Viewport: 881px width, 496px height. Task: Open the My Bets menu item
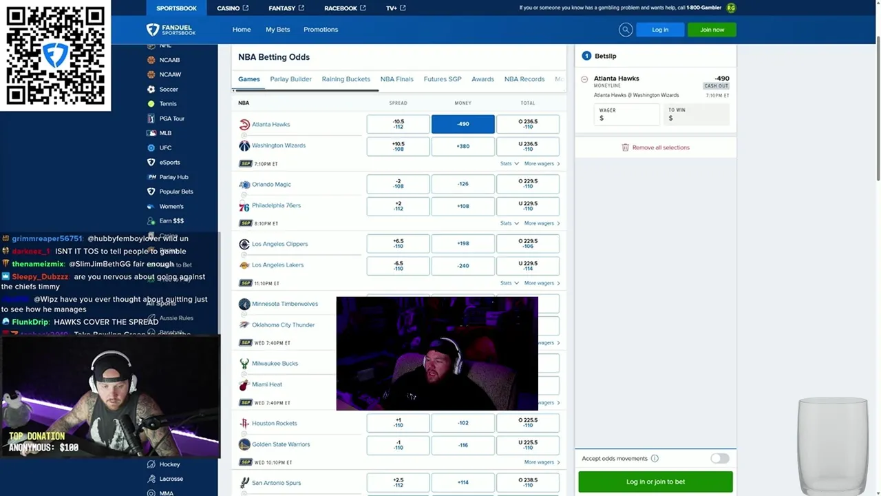pos(278,30)
